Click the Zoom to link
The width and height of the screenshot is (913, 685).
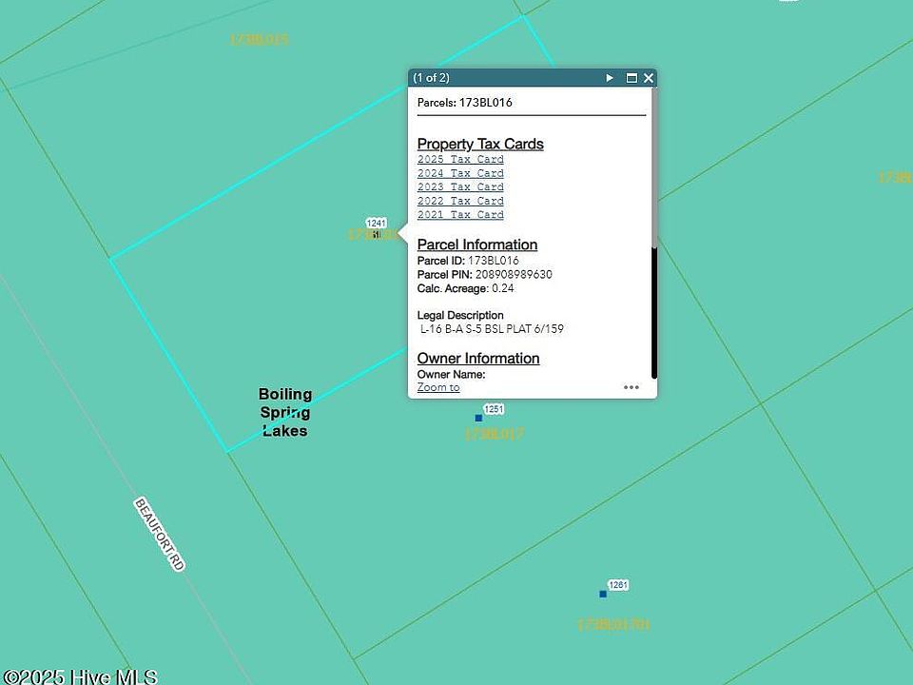click(438, 387)
